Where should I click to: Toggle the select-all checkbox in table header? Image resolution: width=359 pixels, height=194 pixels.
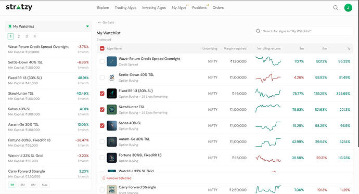point(102,48)
